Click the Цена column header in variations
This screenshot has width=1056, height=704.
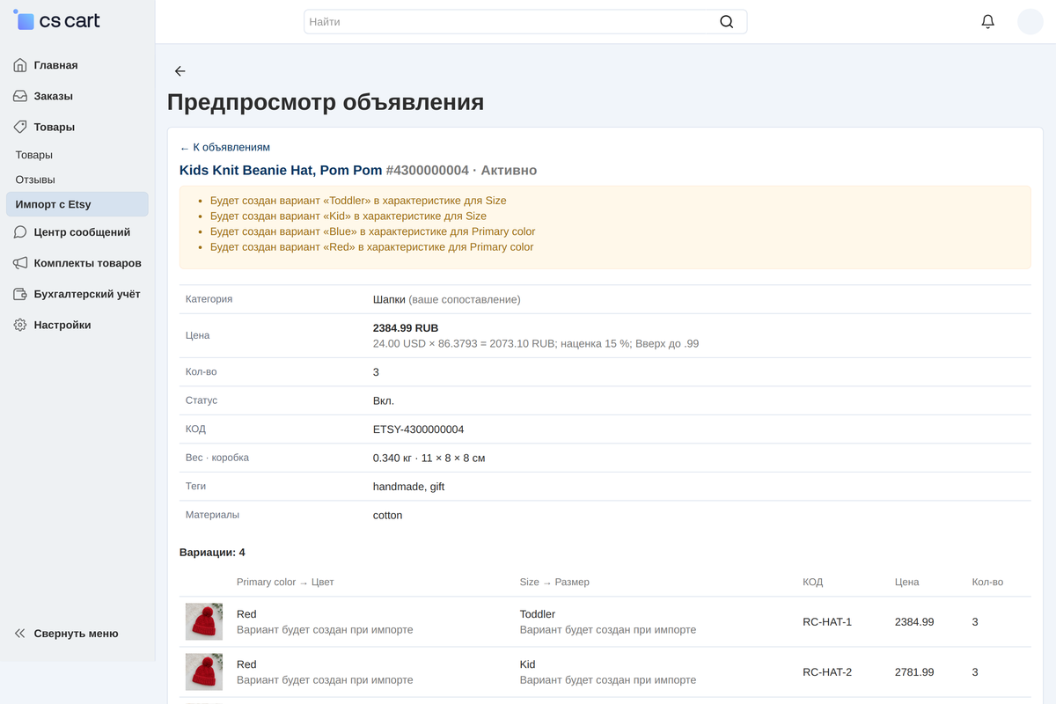click(907, 582)
